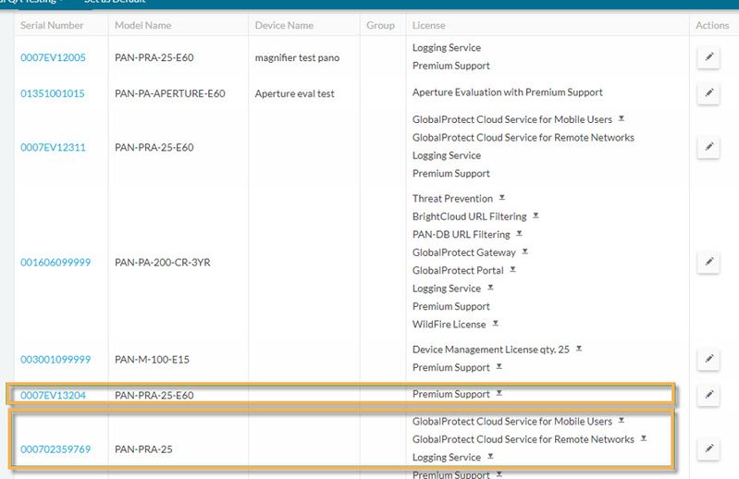Image resolution: width=739 pixels, height=479 pixels.
Task: Click the edit pencil for serial 000702359769
Action: pyautogui.click(x=708, y=448)
